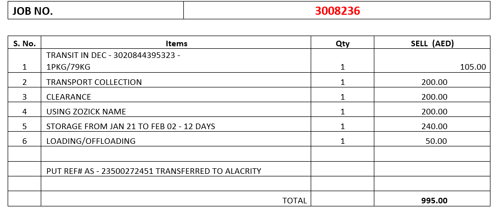Select the 105.00 sell amount
This screenshot has width=492, height=212.
click(x=473, y=67)
